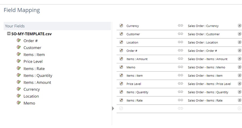Delete the Sales Order : Order # mapping row
The image size is (242, 128).
pos(239,51)
